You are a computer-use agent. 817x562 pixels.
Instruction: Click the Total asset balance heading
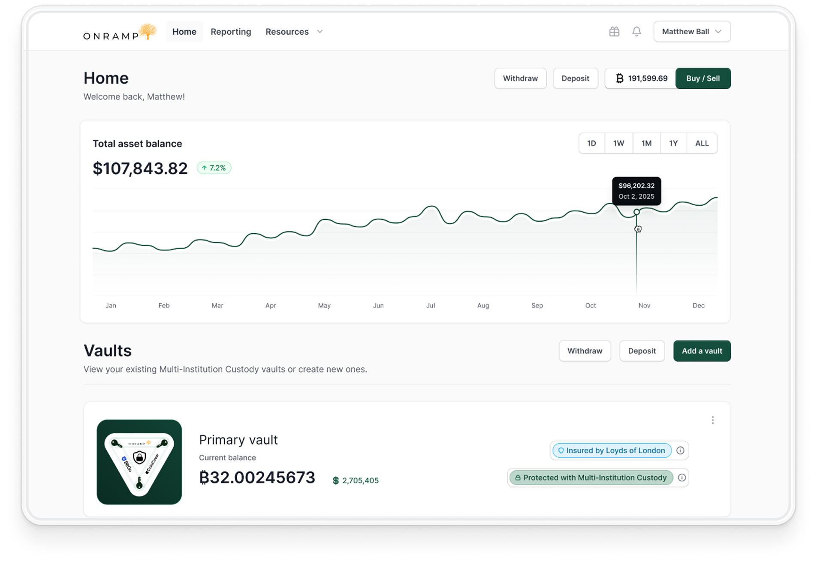[137, 144]
